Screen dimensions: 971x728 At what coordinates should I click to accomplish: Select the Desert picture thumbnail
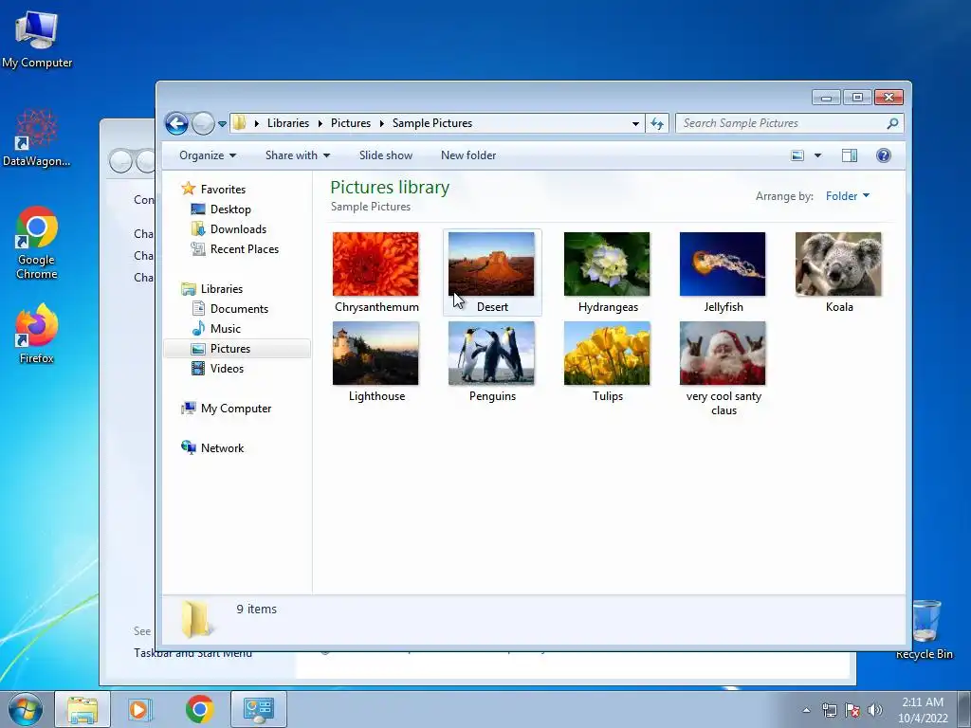tap(491, 264)
